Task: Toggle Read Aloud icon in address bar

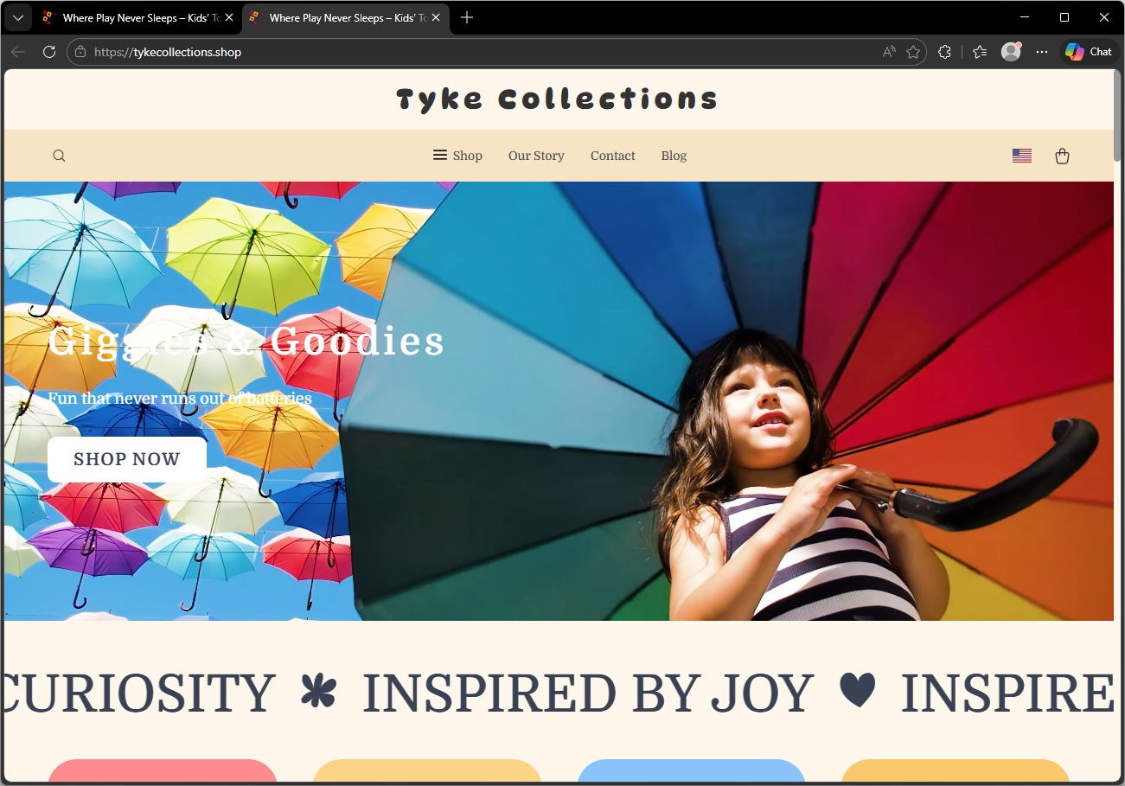Action: pos(889,52)
